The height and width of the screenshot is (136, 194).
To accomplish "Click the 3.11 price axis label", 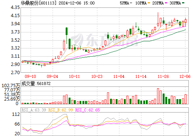I will click(x=15, y=56).
